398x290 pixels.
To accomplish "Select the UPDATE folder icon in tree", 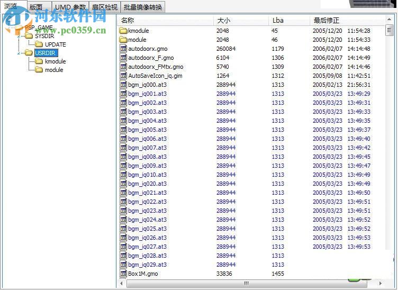I will pos(39,44).
